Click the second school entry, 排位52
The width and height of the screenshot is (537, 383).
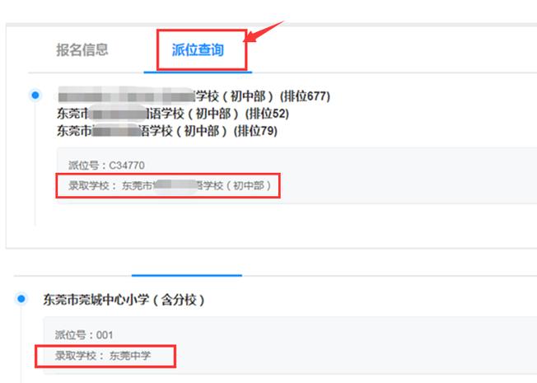click(x=173, y=114)
